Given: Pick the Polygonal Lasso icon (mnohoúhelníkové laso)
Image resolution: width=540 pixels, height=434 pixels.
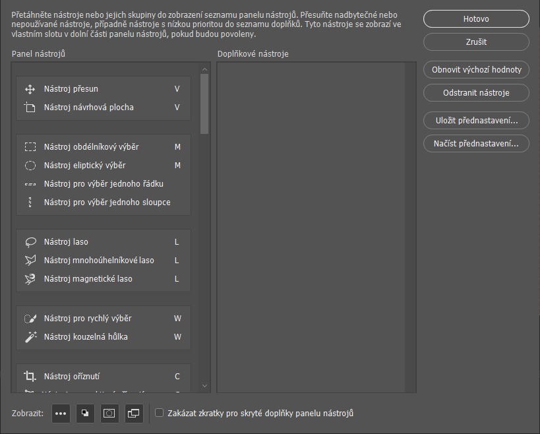Looking at the screenshot, I should pos(30,261).
